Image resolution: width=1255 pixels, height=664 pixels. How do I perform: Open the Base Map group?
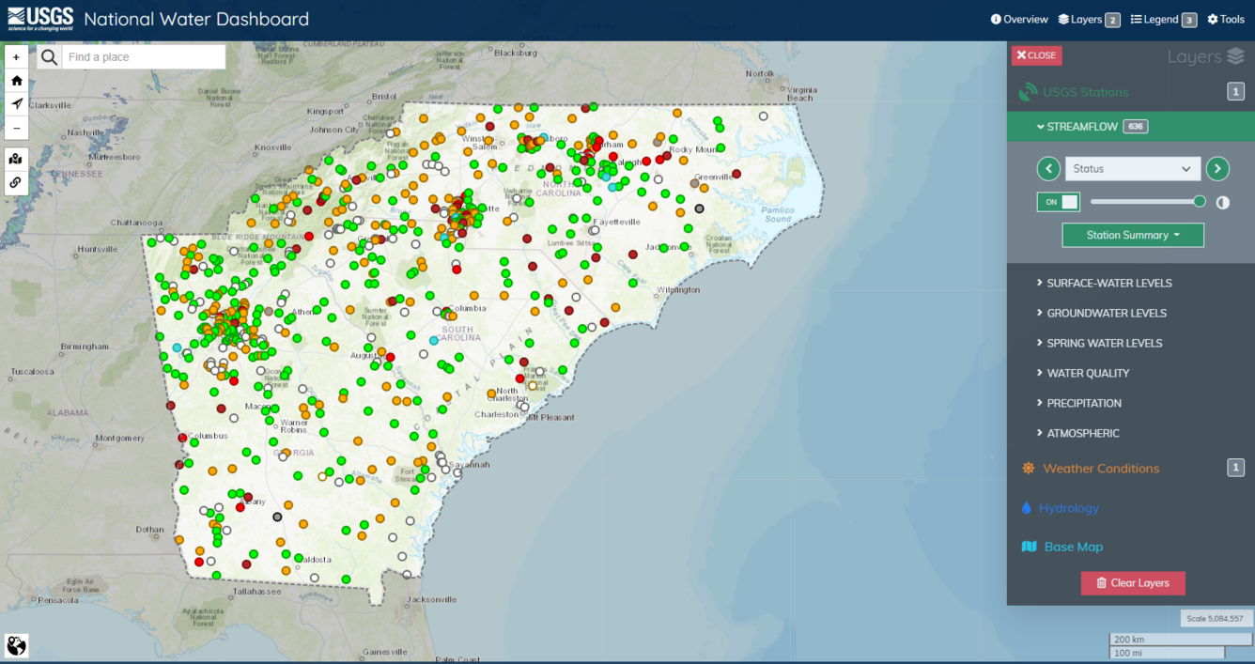1074,547
